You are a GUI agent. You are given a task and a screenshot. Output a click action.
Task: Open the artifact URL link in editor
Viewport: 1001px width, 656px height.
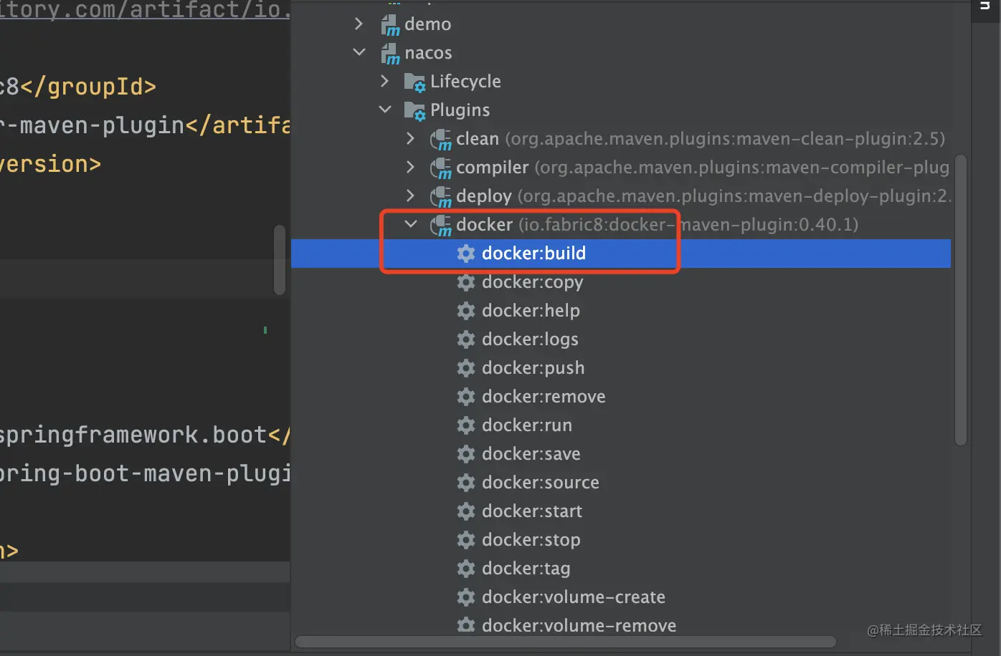143,10
